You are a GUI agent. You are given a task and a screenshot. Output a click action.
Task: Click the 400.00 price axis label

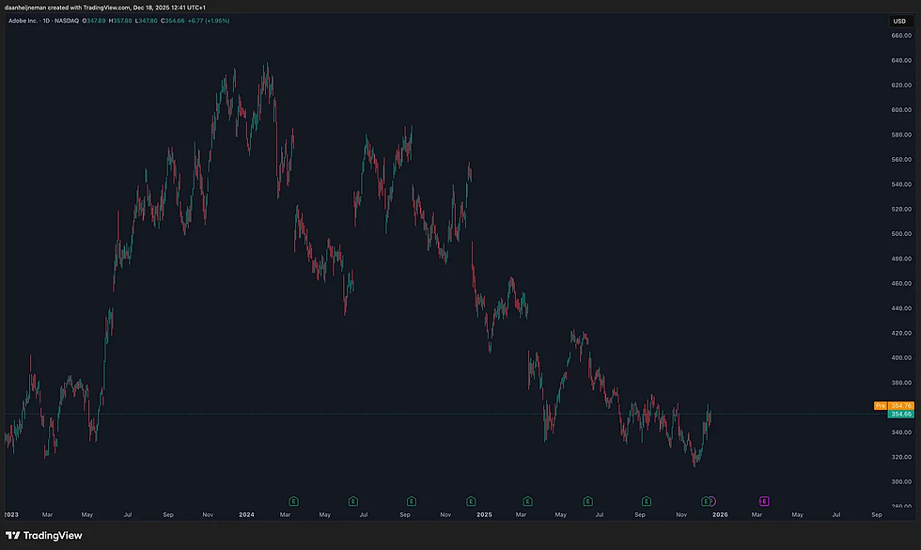point(901,357)
